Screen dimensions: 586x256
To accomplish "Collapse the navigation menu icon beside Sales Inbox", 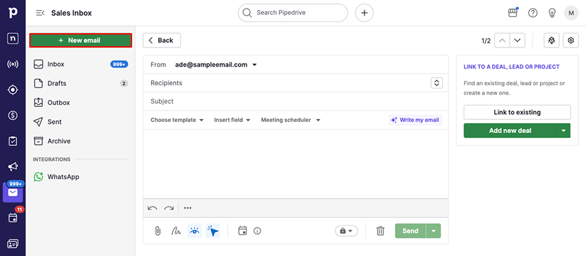I will pos(40,13).
